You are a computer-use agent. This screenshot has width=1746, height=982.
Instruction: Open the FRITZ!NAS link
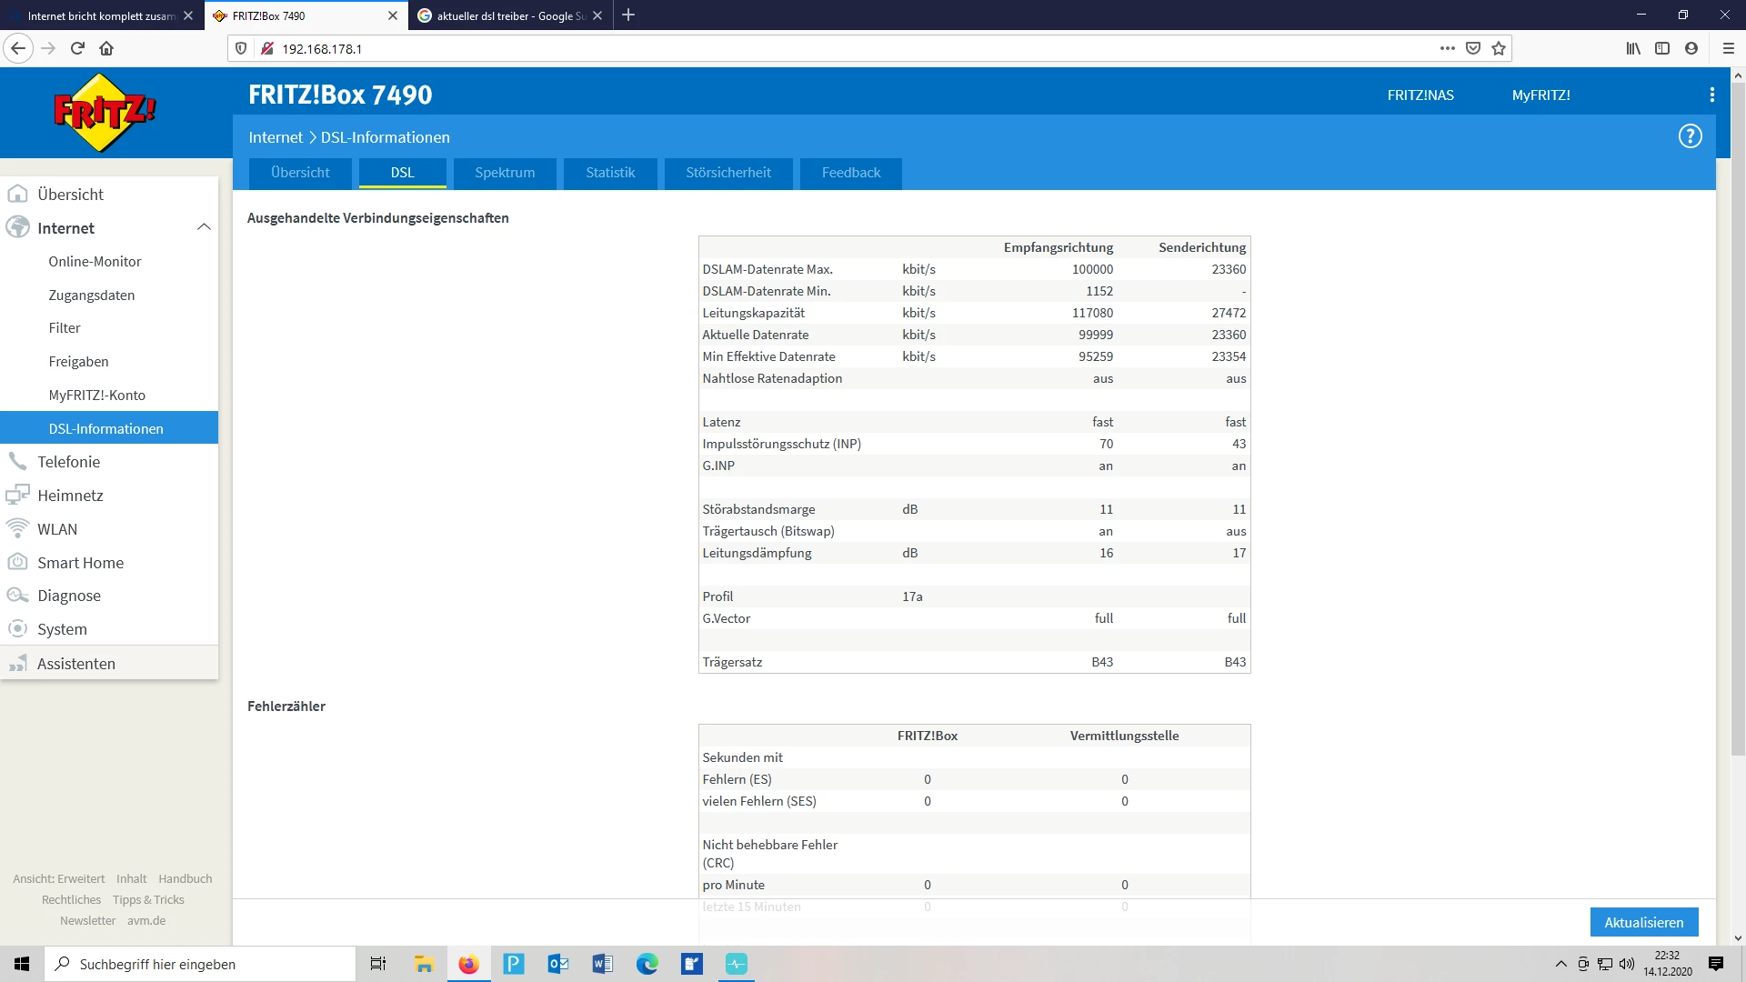coord(1420,95)
